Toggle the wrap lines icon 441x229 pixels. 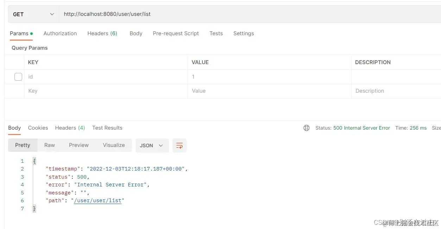pyautogui.click(x=179, y=146)
